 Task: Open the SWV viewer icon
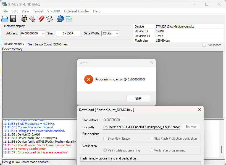tap(69, 19)
